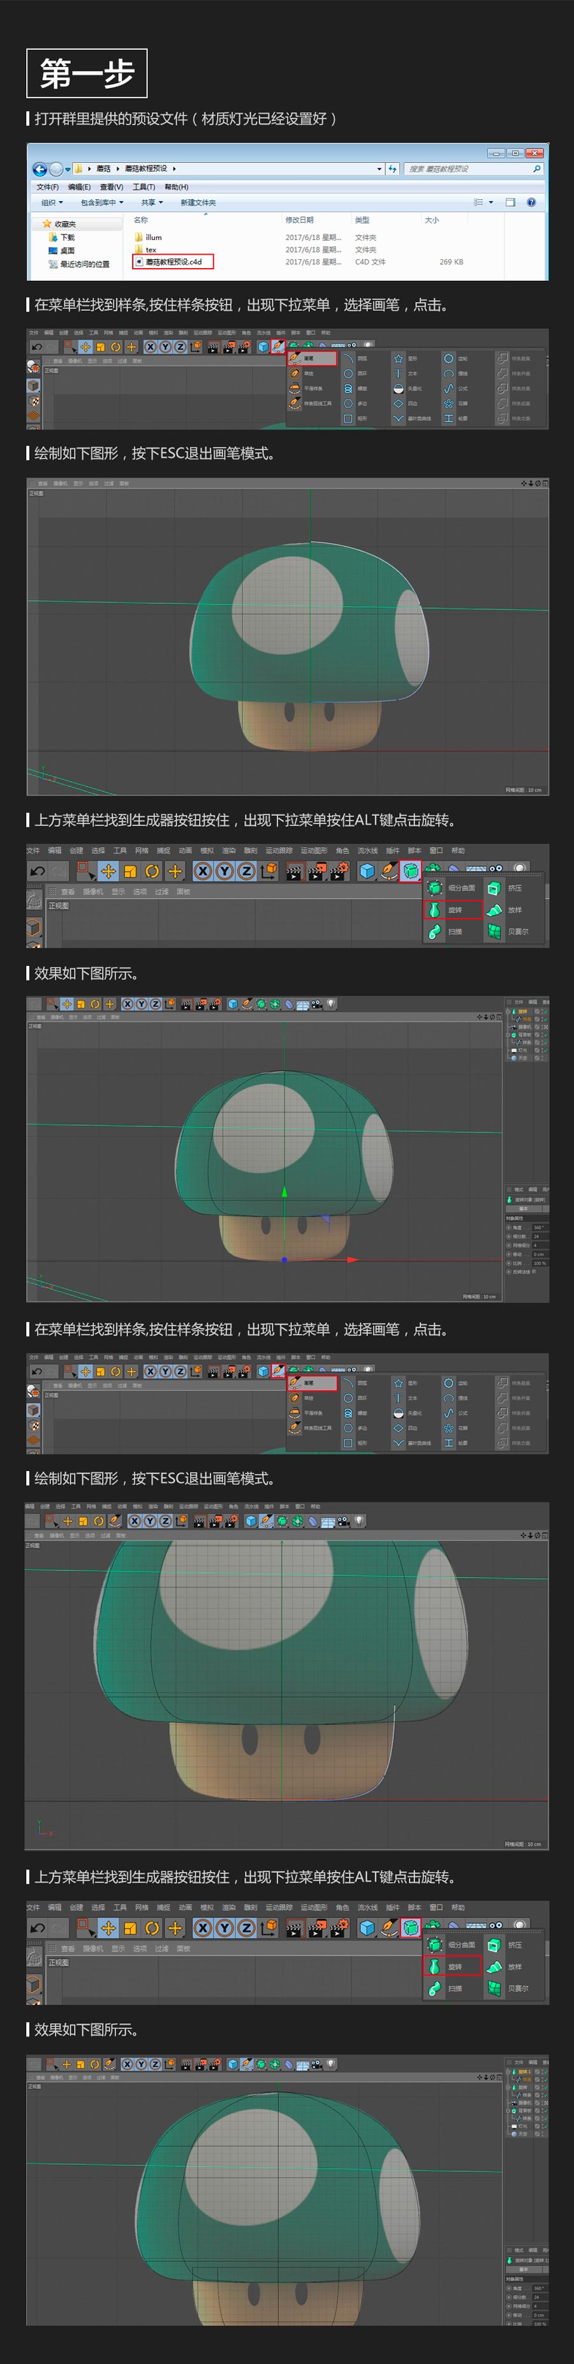Choose 画笔 in the second spline dropdown menu
The width and height of the screenshot is (574, 2364).
313,1383
